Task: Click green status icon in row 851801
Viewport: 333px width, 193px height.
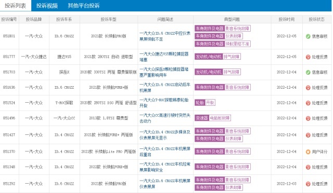Action: (308, 36)
